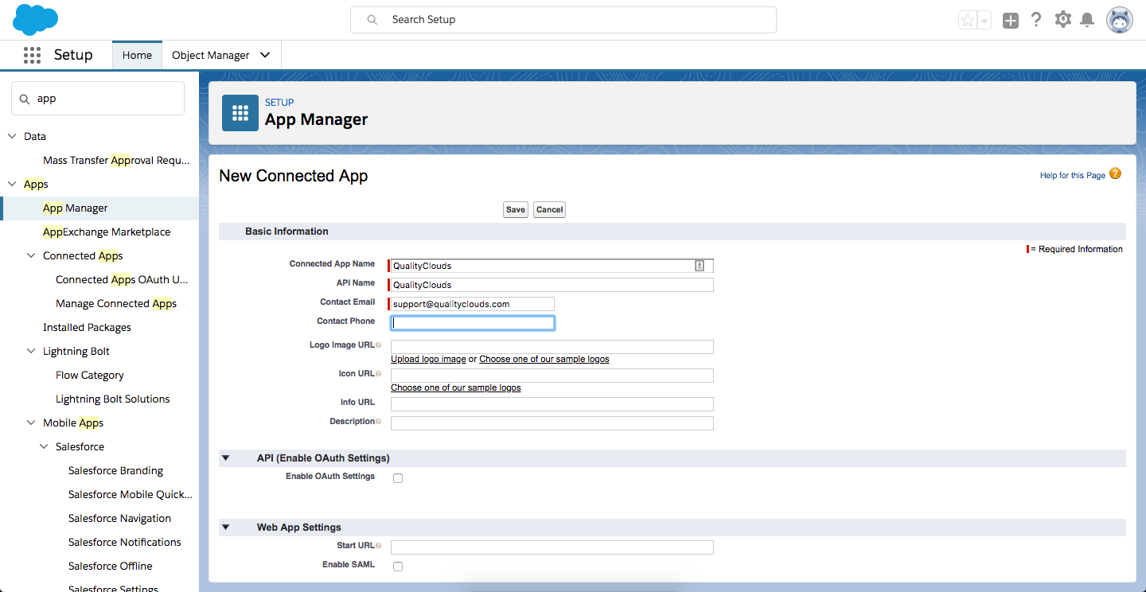Focus the Search Setup field
Screen dimensions: 1146x592
563,20
